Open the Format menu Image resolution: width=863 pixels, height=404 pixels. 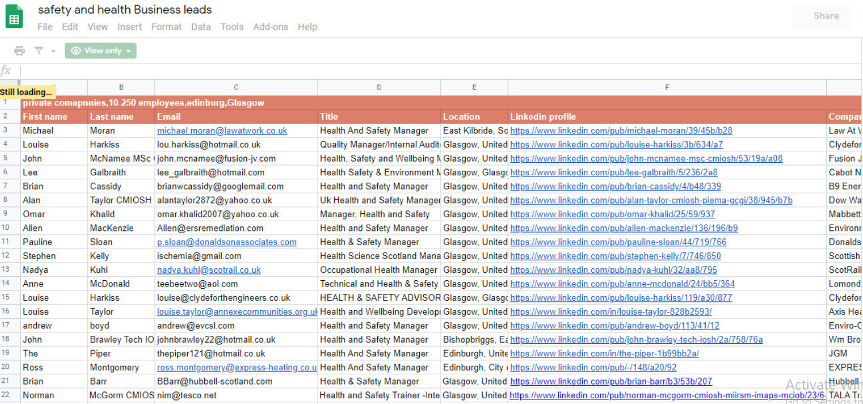coord(167,27)
